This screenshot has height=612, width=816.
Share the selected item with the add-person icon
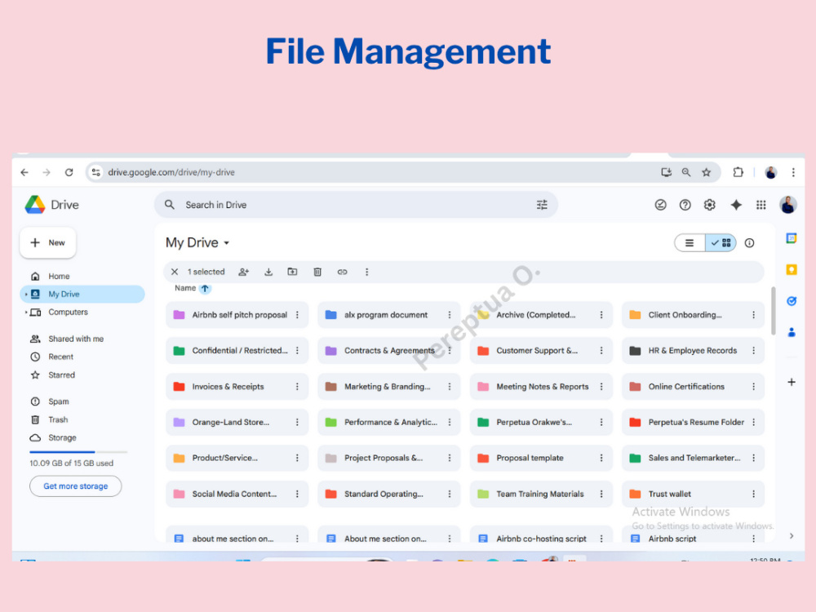[243, 272]
